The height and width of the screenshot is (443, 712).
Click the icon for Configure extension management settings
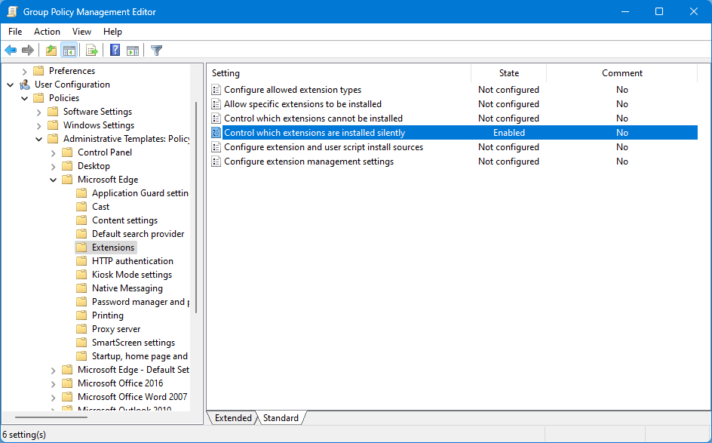[216, 162]
